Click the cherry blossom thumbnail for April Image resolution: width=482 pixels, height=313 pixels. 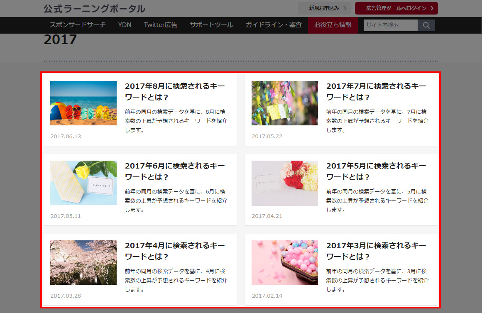(83, 262)
